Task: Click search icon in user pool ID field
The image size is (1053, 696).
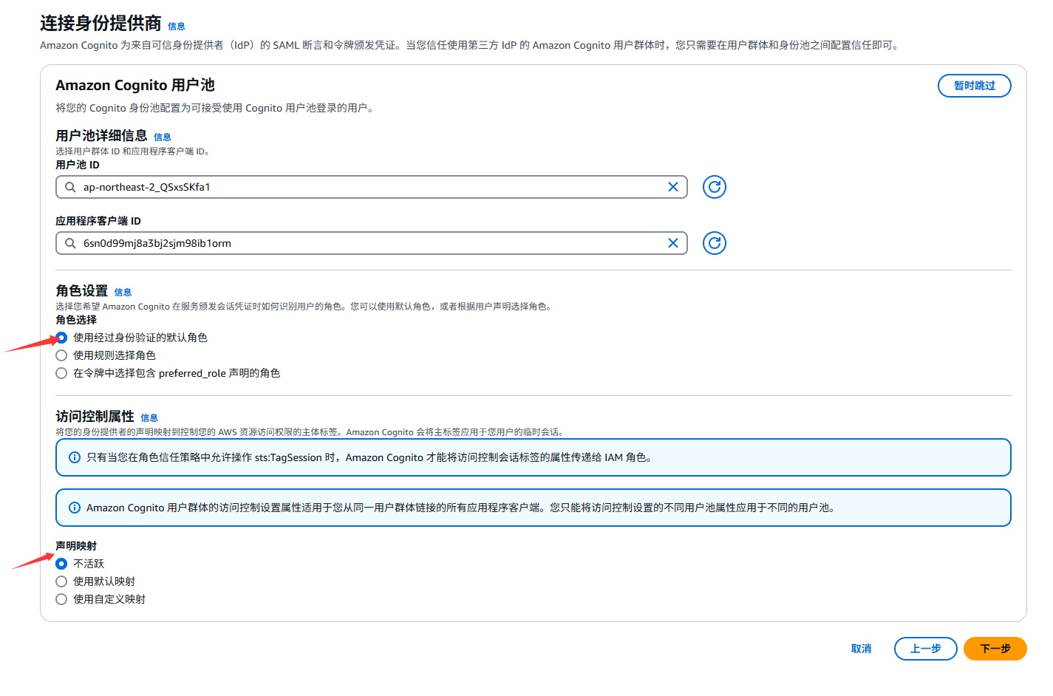Action: [70, 187]
